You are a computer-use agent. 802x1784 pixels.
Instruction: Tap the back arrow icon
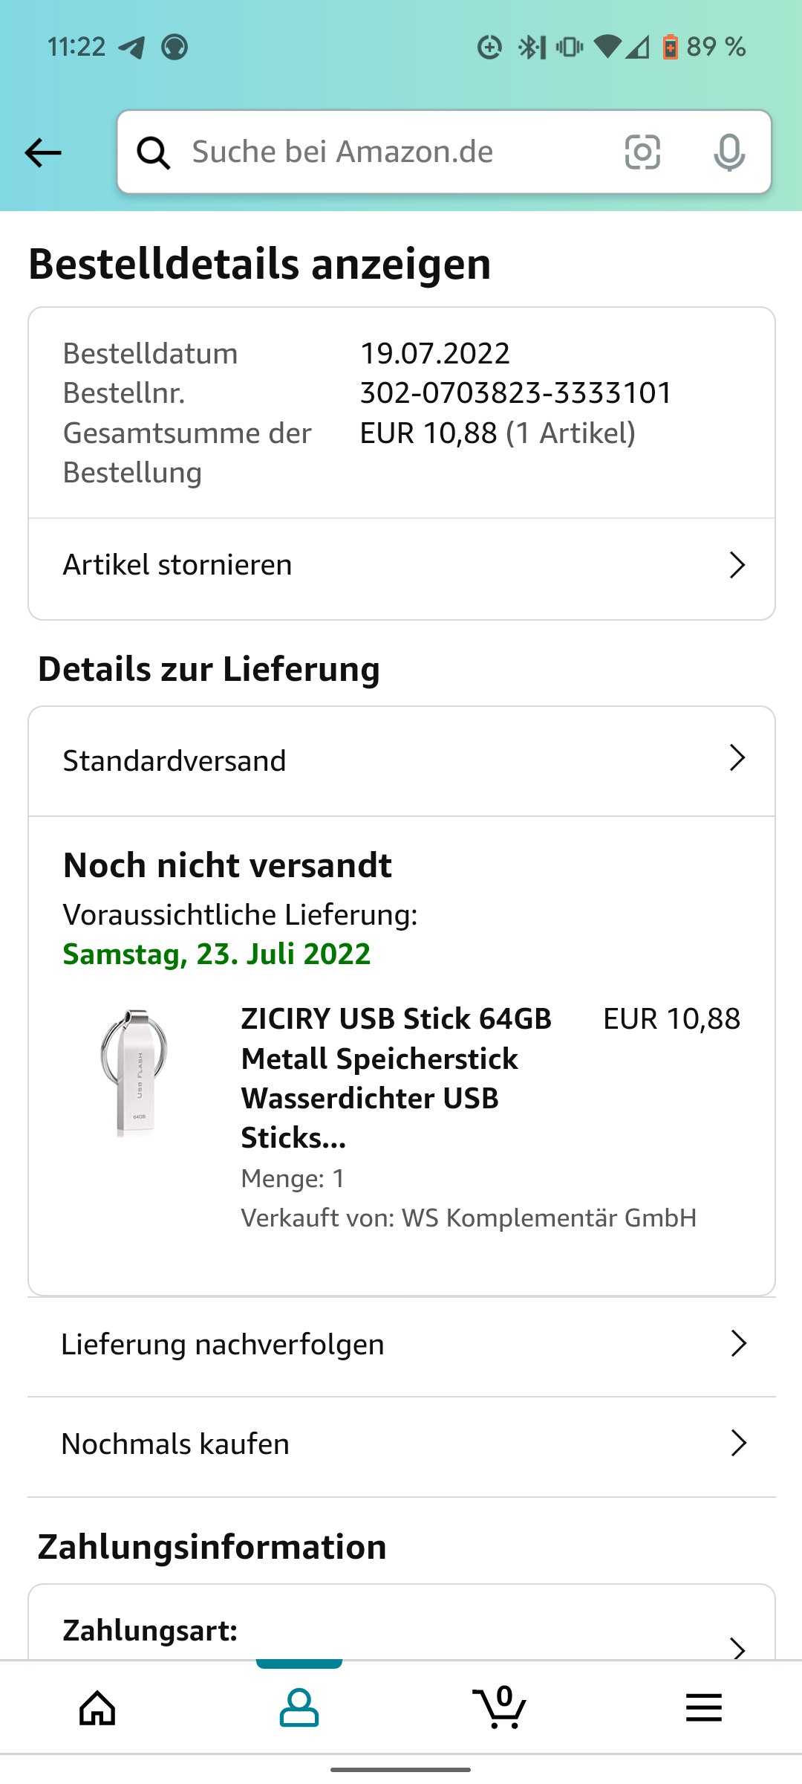[43, 153]
